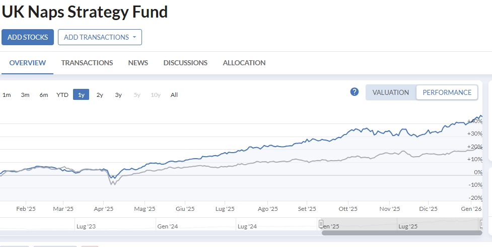Select the 3y chart range
The width and height of the screenshot is (492, 247).
(x=118, y=95)
